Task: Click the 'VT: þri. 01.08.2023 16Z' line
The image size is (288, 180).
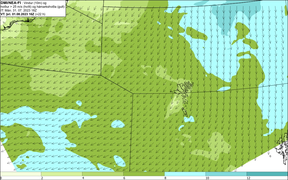Action: pyautogui.click(x=23, y=14)
